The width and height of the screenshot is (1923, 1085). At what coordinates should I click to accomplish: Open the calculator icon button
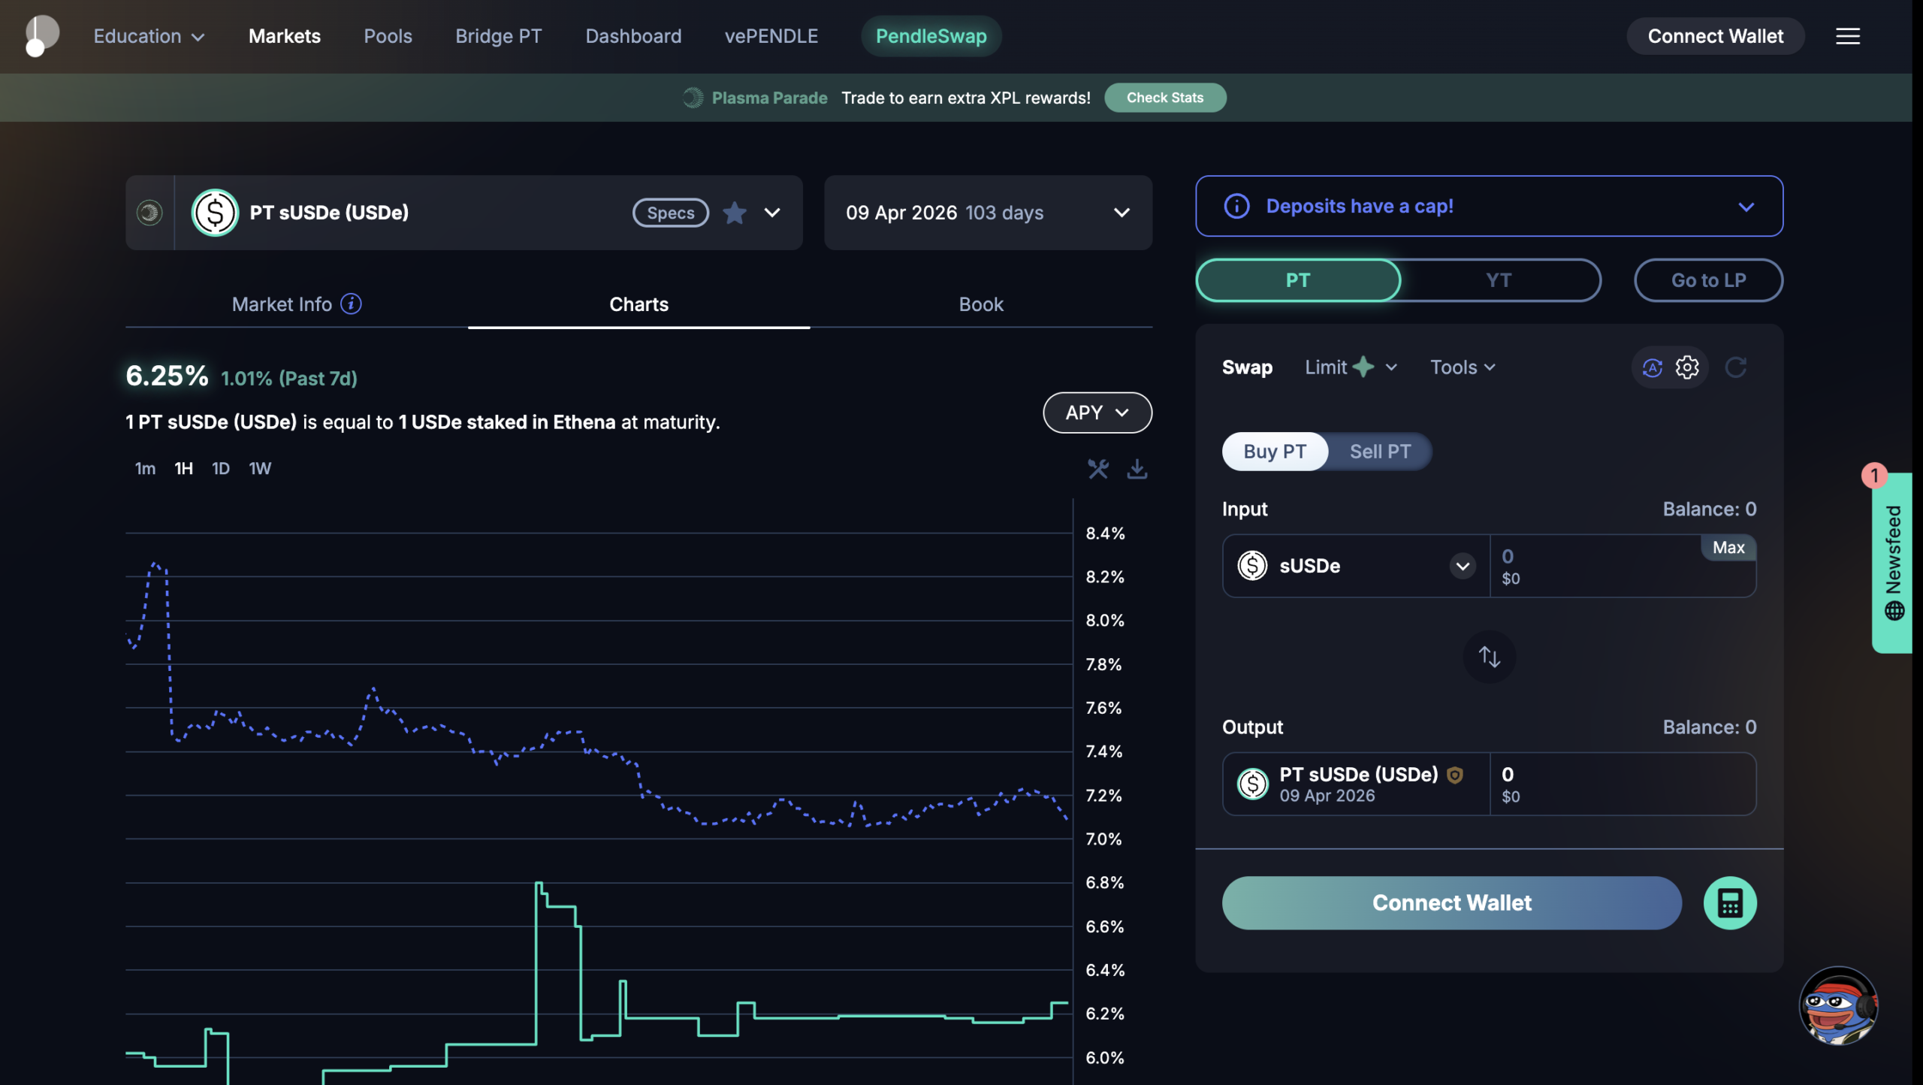coord(1729,903)
